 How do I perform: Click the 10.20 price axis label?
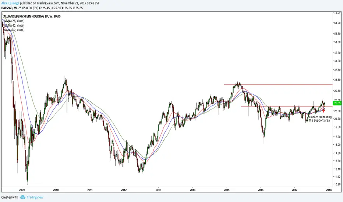pyautogui.click(x=337, y=184)
